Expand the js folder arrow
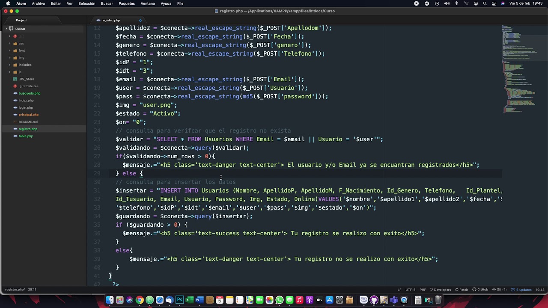The height and width of the screenshot is (308, 548). (x=10, y=72)
